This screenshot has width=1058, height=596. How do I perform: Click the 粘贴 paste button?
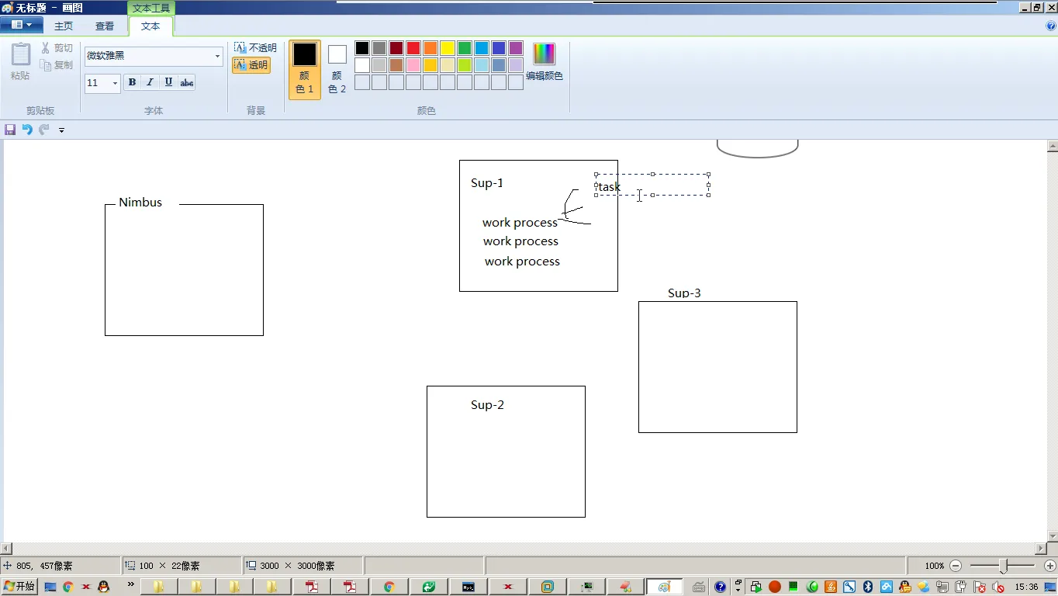point(20,62)
